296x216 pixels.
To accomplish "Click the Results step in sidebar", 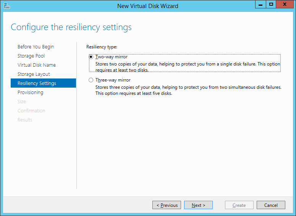I will [x=25, y=120].
